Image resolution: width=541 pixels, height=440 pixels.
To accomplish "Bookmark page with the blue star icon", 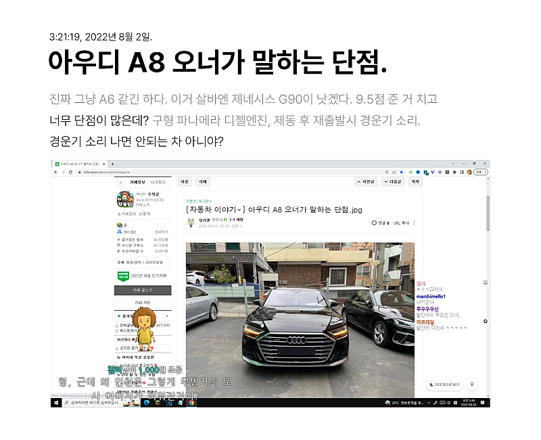I will [x=401, y=172].
